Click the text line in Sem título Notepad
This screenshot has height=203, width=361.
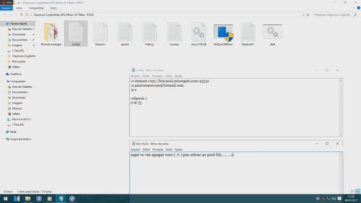[182, 155]
